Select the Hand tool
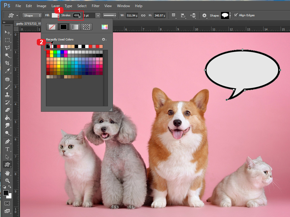This screenshot has width=290, height=217. tap(7, 173)
